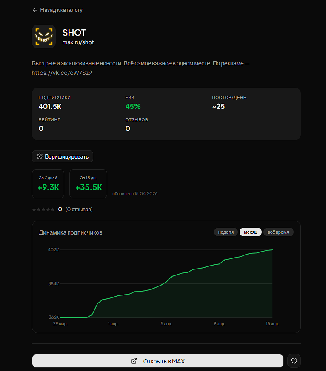
Task: Click the '29 мар.' date label
Action: pos(60,323)
